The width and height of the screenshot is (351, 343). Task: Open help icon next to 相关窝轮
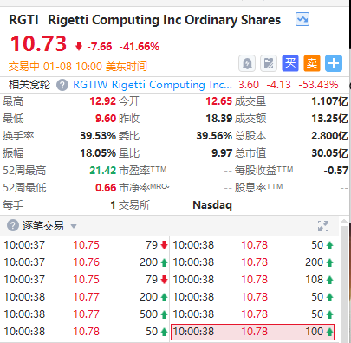point(62,85)
